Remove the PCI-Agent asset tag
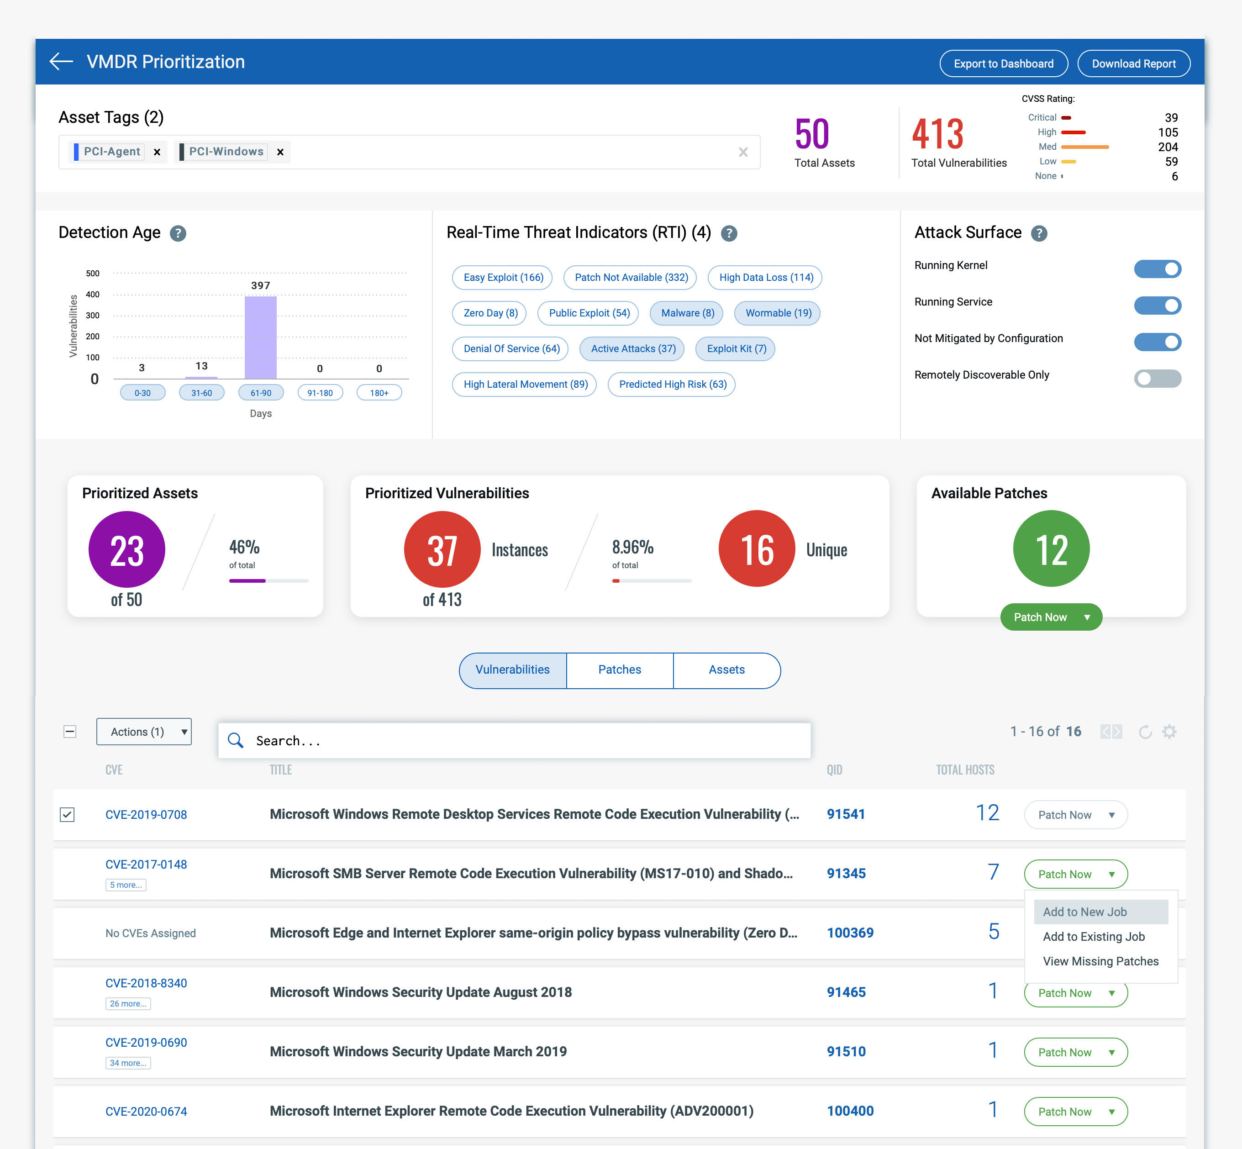 157,153
